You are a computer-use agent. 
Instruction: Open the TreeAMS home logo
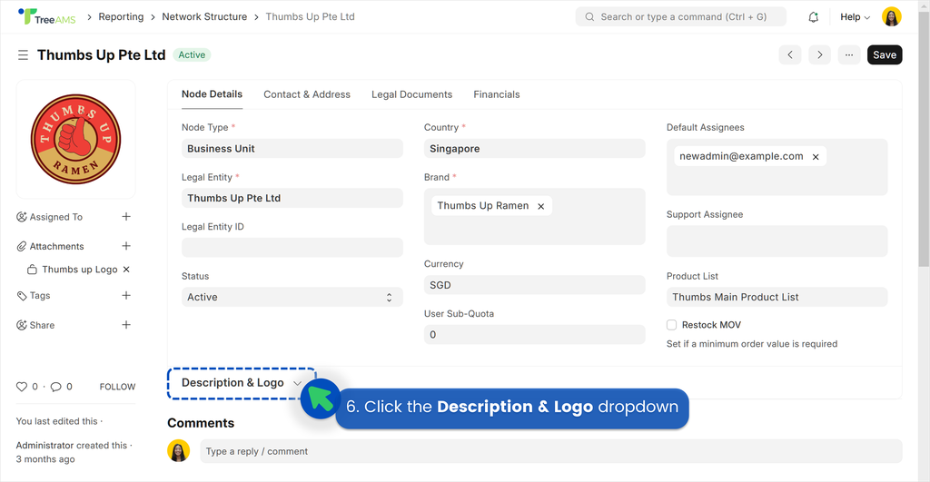coord(47,16)
